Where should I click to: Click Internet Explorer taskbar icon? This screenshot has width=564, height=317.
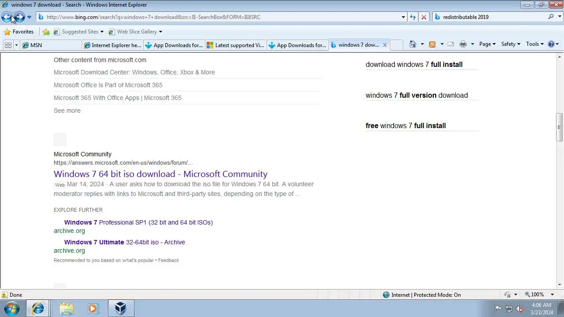tap(38, 308)
